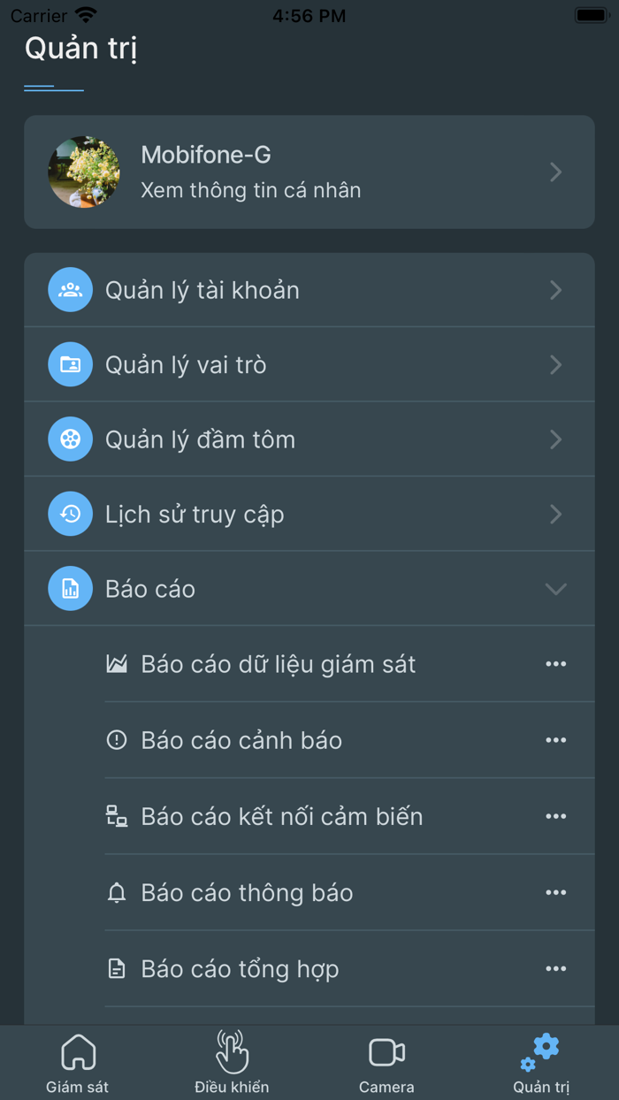Open Quản lý đầm tôm via its wheel icon
Image resolution: width=619 pixels, height=1100 pixels.
coord(70,439)
